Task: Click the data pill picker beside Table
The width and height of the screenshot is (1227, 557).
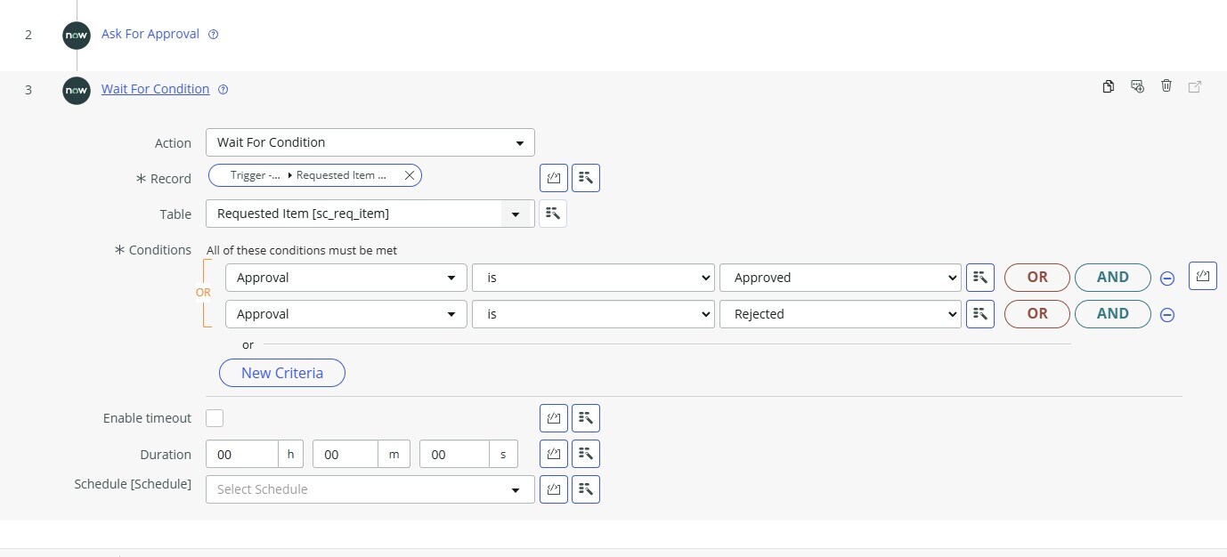Action: 553,214
